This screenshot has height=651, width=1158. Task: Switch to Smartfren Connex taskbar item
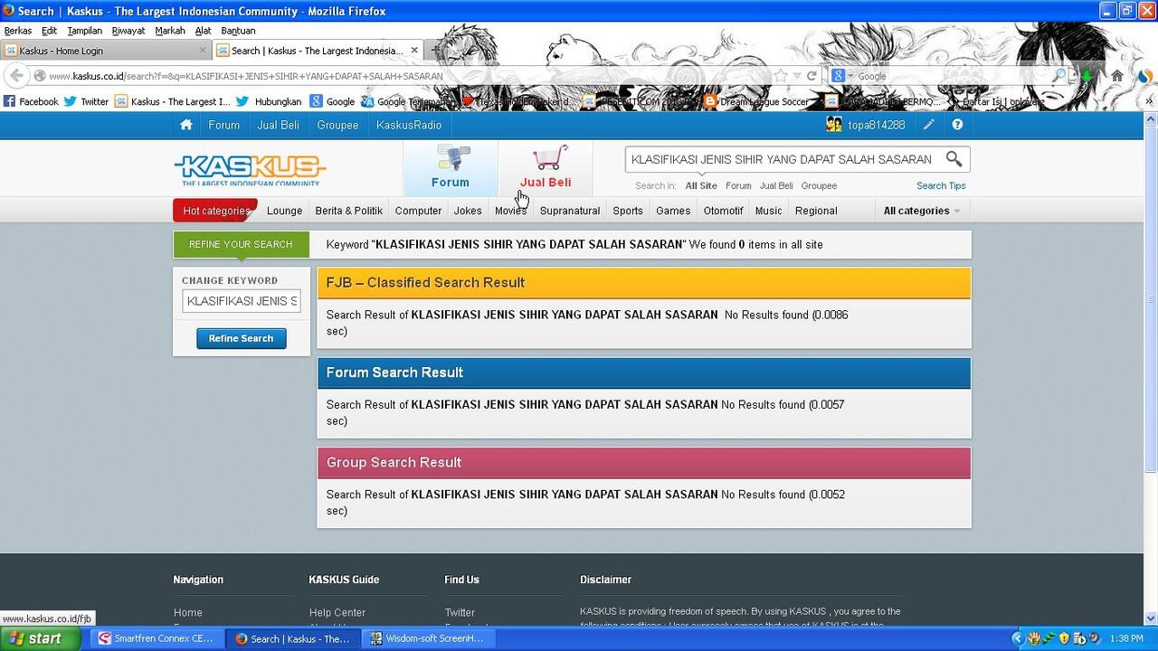pos(156,638)
